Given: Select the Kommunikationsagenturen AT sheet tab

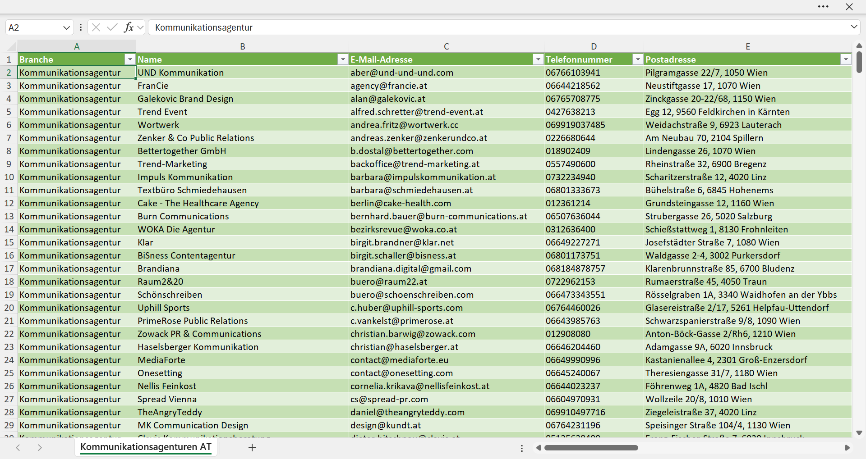Looking at the screenshot, I should pos(146,447).
